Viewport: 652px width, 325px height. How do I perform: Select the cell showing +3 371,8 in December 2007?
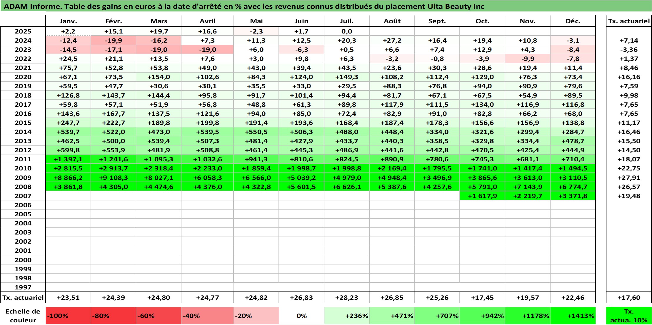[573, 196]
